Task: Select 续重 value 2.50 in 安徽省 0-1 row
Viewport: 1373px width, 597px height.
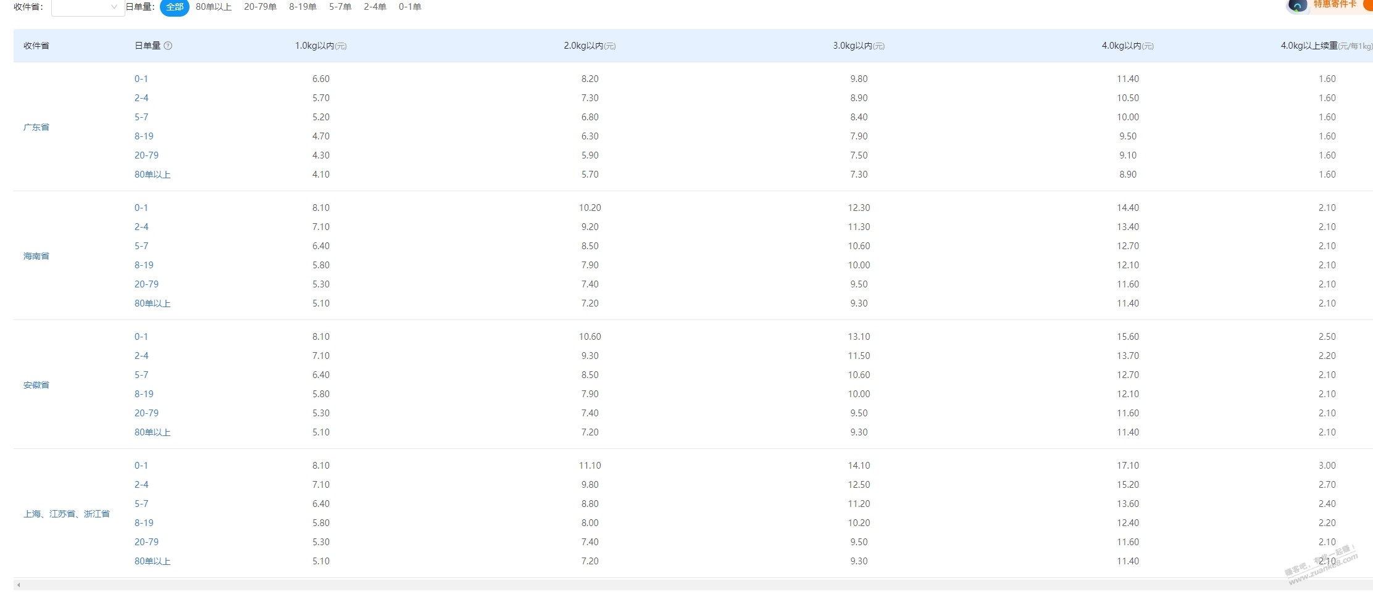Action: click(x=1327, y=337)
